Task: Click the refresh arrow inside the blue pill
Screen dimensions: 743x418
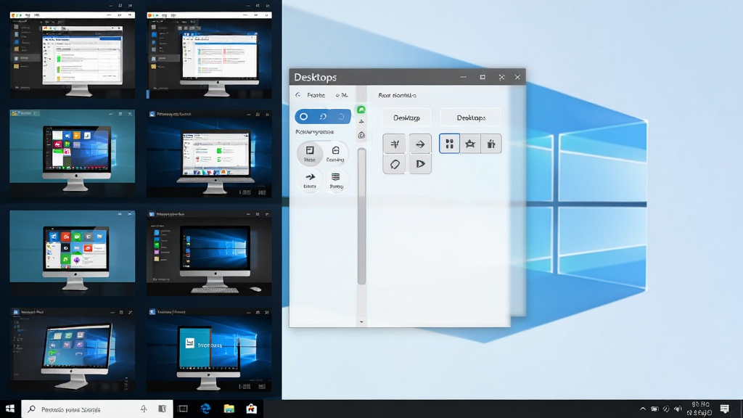Action: click(323, 117)
